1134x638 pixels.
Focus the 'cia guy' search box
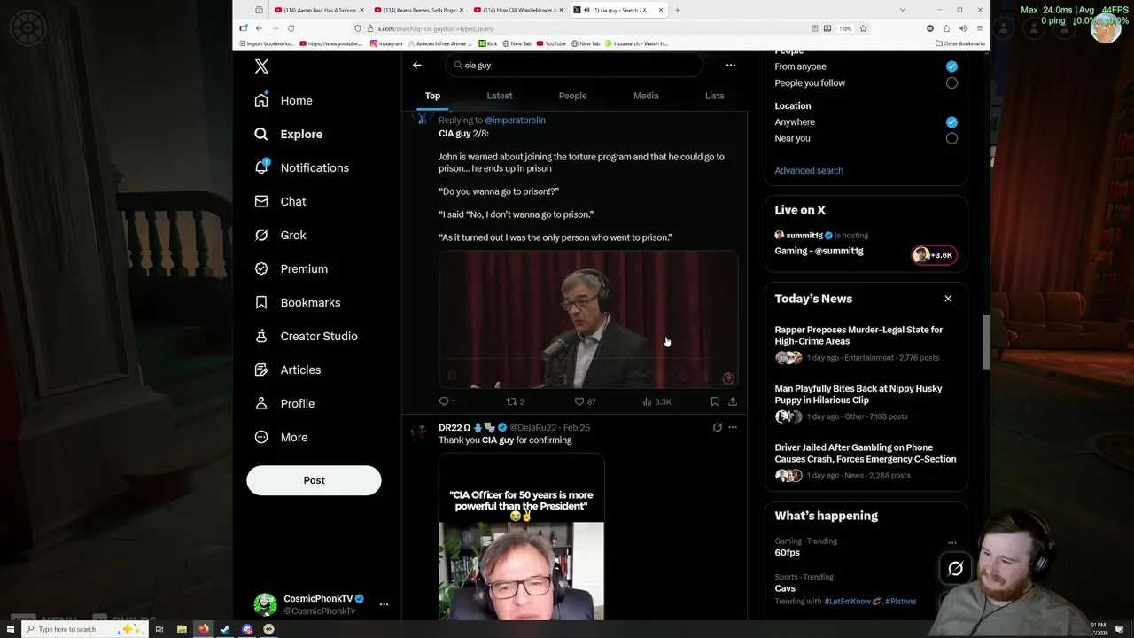click(574, 65)
